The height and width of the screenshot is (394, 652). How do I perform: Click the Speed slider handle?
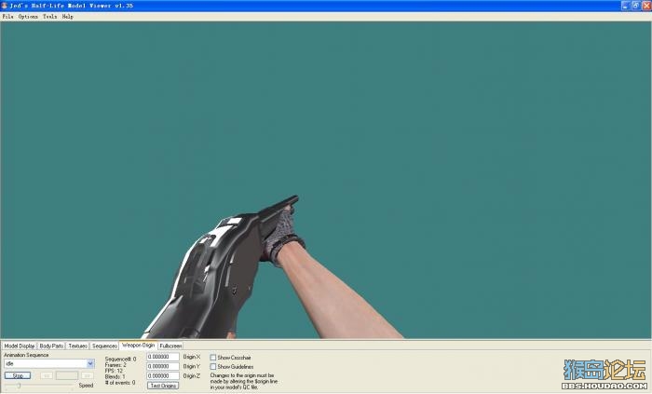click(20, 386)
